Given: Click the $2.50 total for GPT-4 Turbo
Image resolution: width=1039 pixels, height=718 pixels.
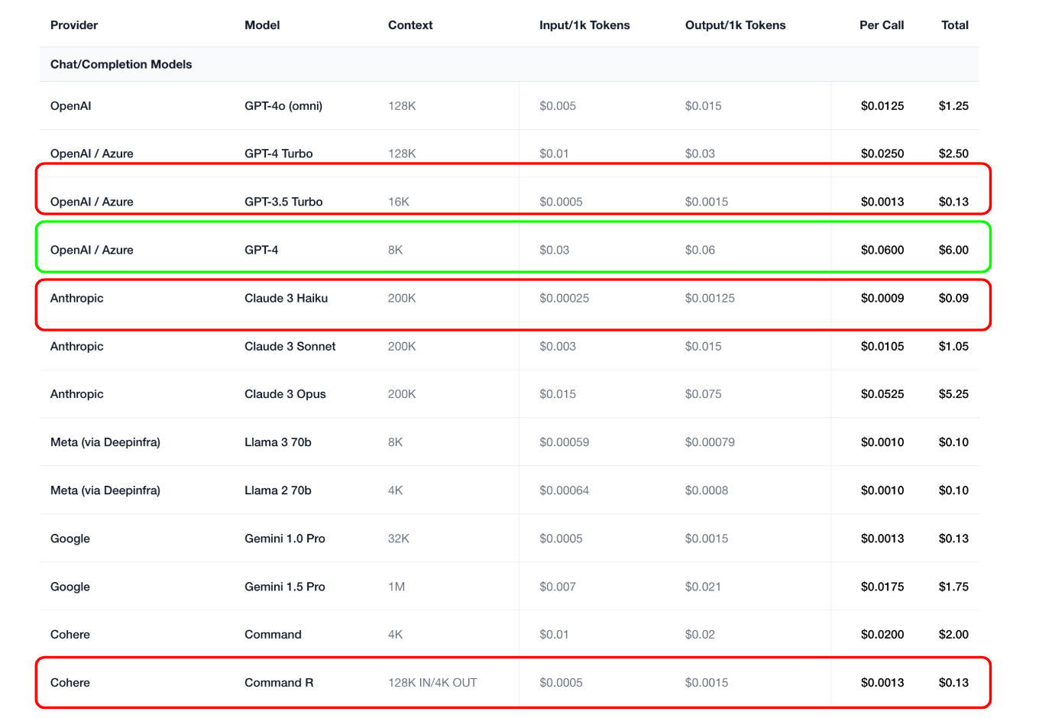Looking at the screenshot, I should (x=953, y=154).
